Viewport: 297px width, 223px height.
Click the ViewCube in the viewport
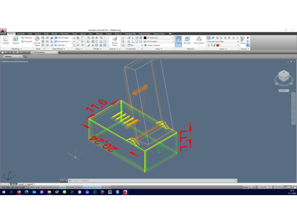pos(284,77)
